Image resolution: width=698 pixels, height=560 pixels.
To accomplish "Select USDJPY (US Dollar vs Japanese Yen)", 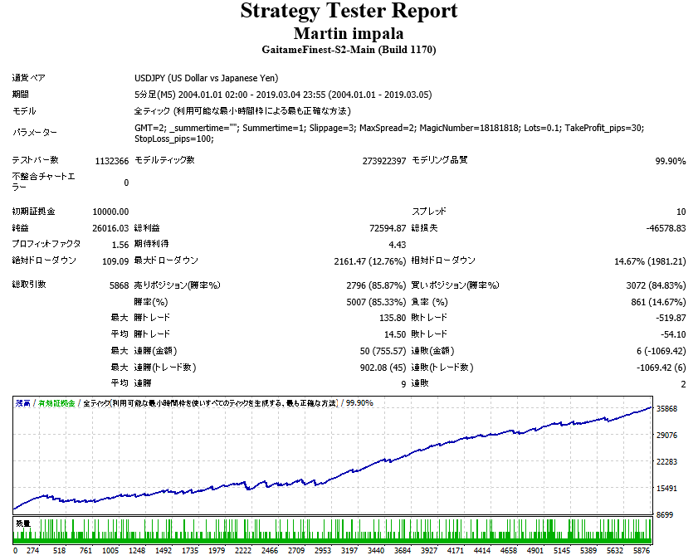I will [206, 78].
